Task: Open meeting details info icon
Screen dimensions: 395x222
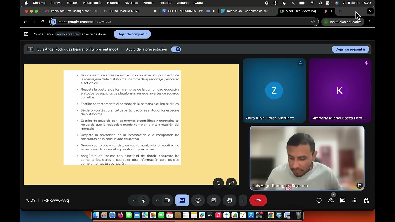Action: (x=319, y=200)
